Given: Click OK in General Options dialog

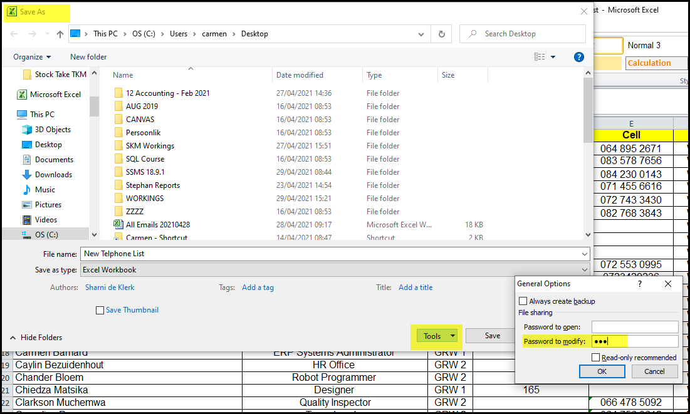Looking at the screenshot, I should 602,371.
